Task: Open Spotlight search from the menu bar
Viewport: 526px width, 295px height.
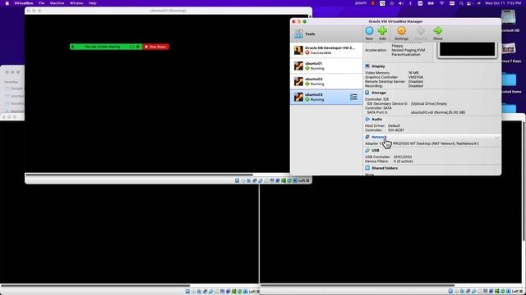Action: coord(461,3)
